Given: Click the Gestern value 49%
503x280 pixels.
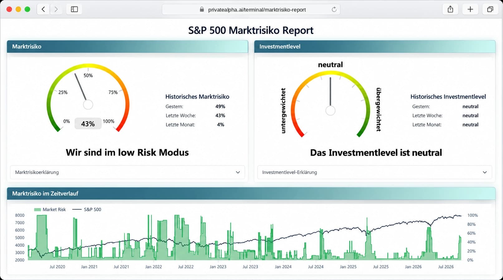Looking at the screenshot, I should pos(220,107).
